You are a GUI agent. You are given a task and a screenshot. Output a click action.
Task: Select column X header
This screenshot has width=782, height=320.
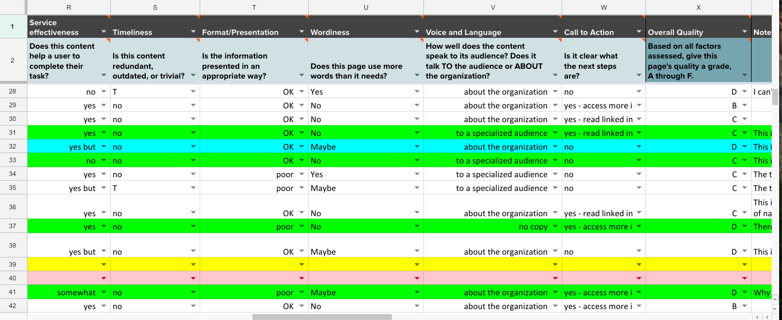pos(698,7)
